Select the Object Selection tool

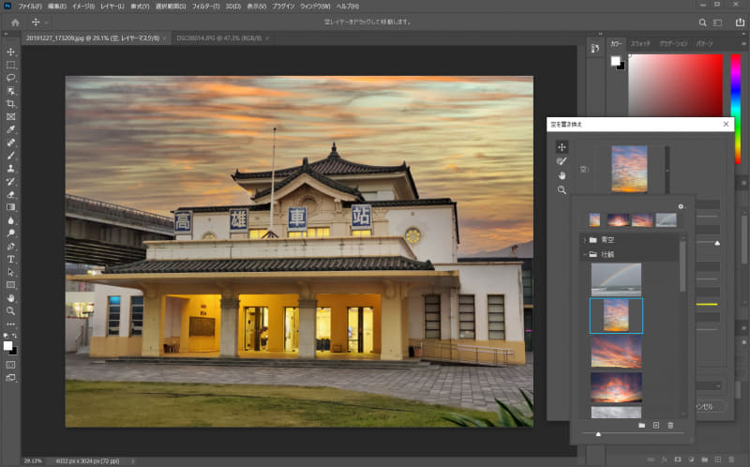click(10, 90)
